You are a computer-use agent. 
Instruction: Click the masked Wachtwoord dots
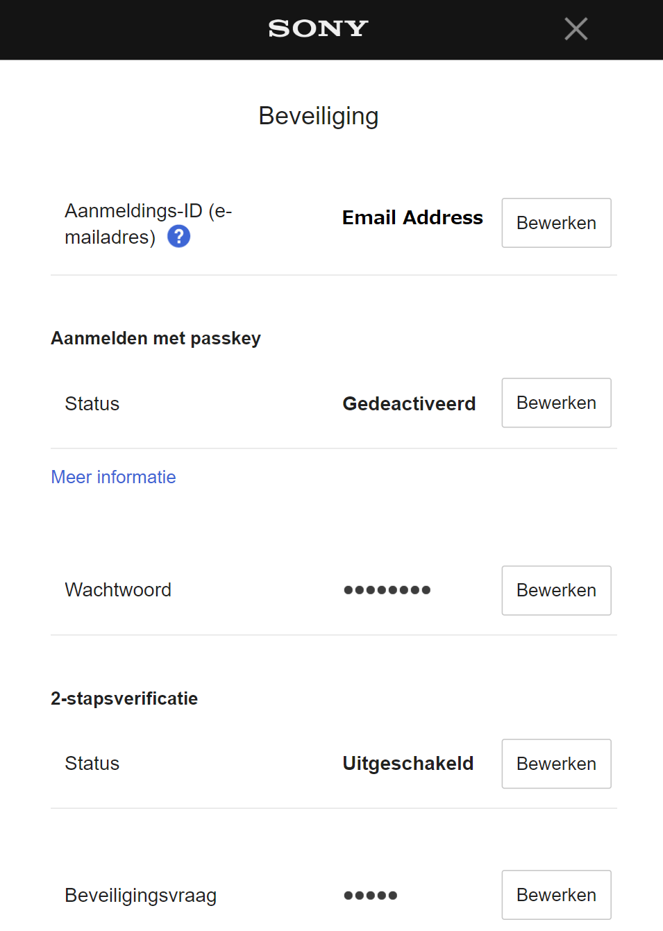tap(387, 590)
